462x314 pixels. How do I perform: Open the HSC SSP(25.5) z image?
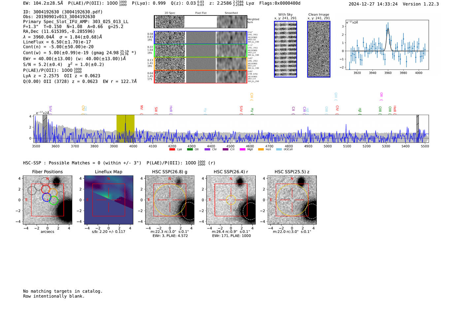coord(292,200)
